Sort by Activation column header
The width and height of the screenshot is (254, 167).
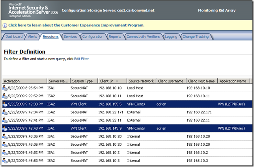pyautogui.click(x=24, y=81)
